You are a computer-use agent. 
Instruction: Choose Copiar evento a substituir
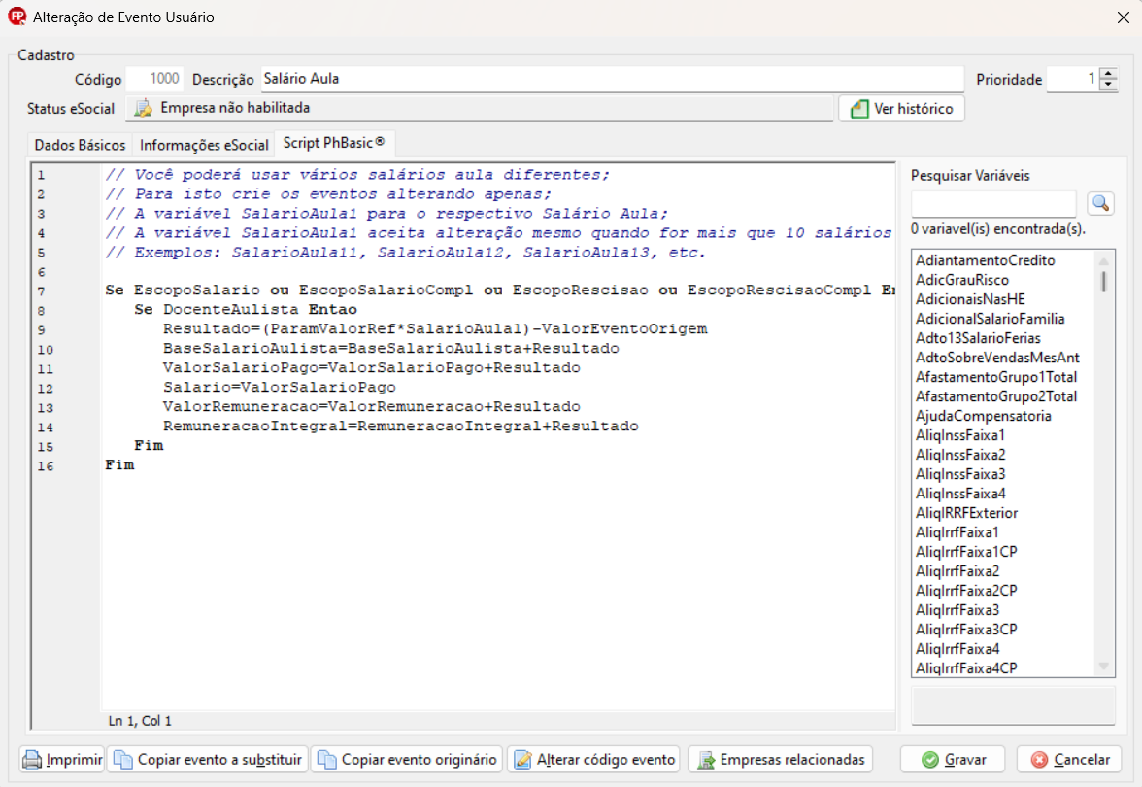(x=208, y=760)
